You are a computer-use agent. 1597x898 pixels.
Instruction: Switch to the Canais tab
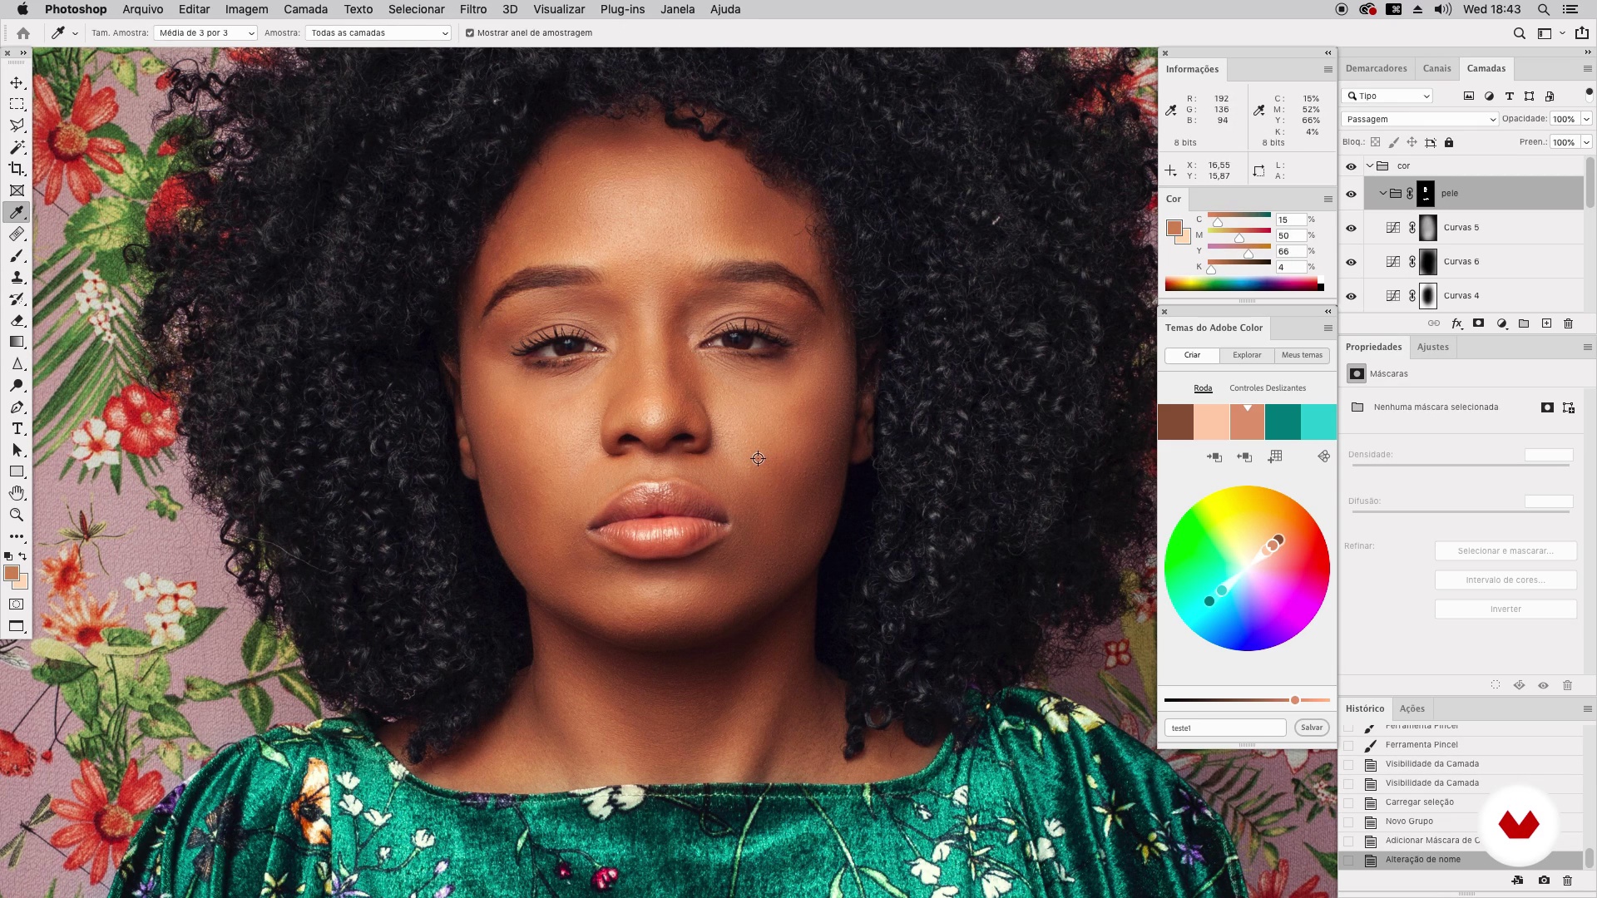1436,68
